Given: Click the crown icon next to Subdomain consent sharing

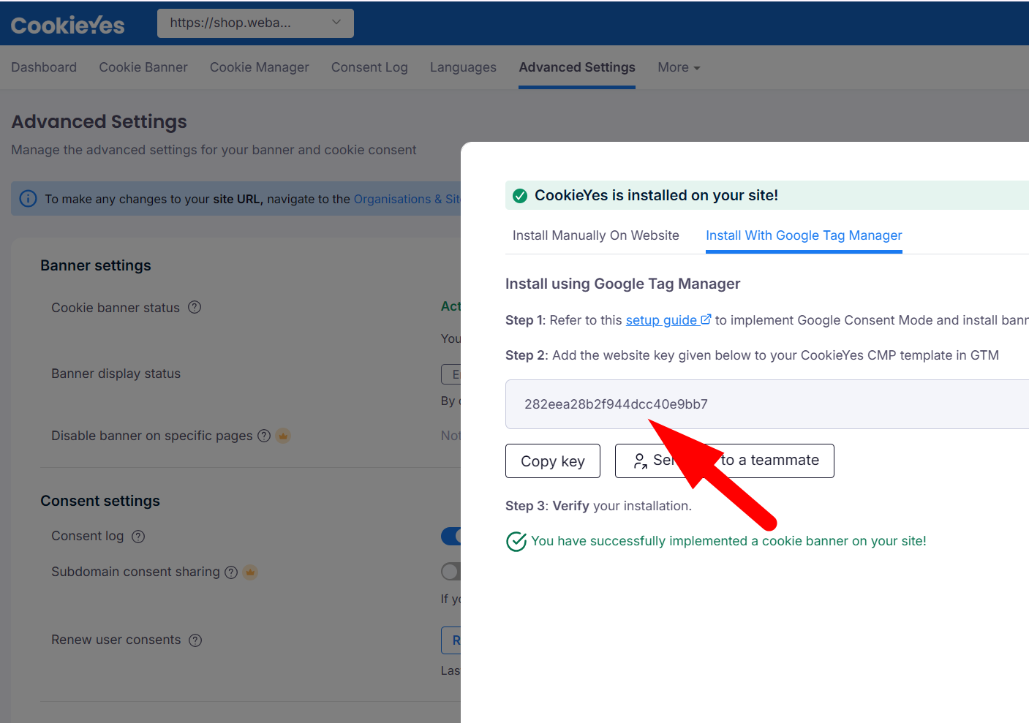Looking at the screenshot, I should [250, 572].
